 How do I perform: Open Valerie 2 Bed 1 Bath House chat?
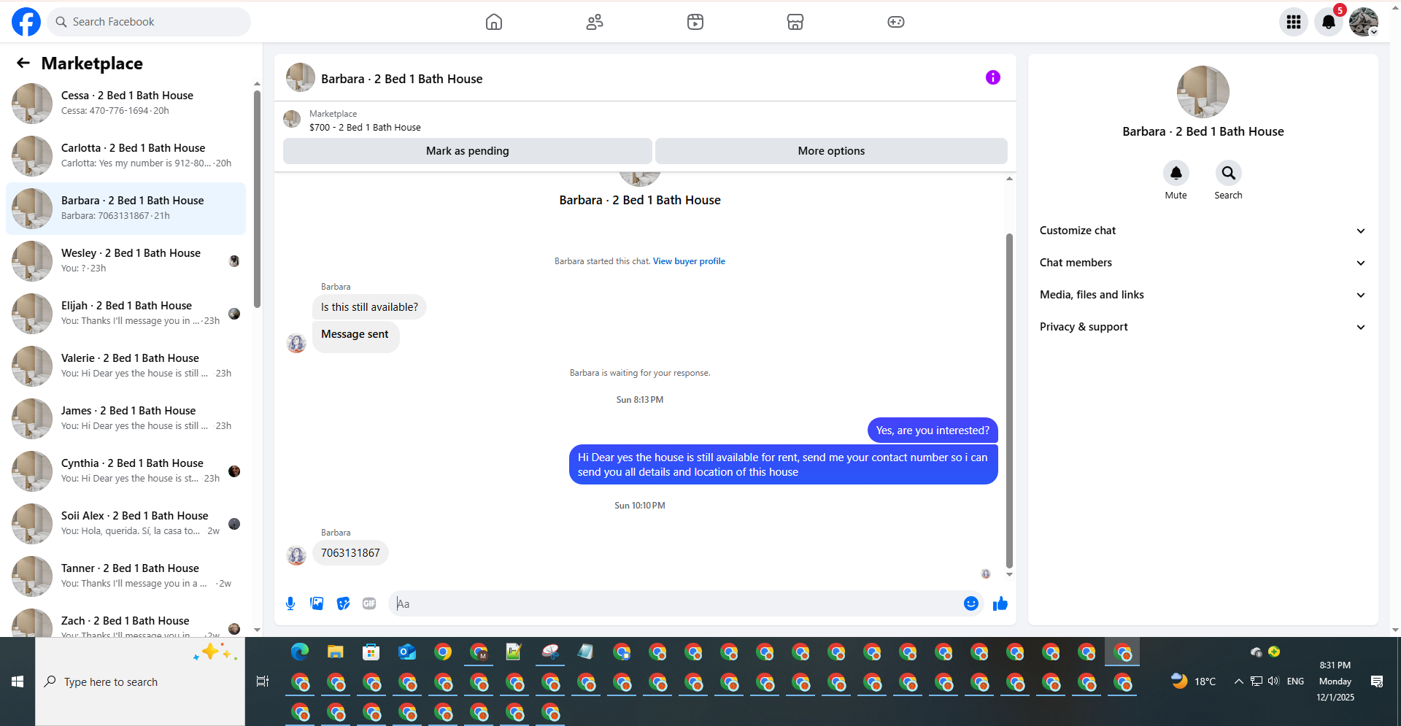tap(126, 366)
